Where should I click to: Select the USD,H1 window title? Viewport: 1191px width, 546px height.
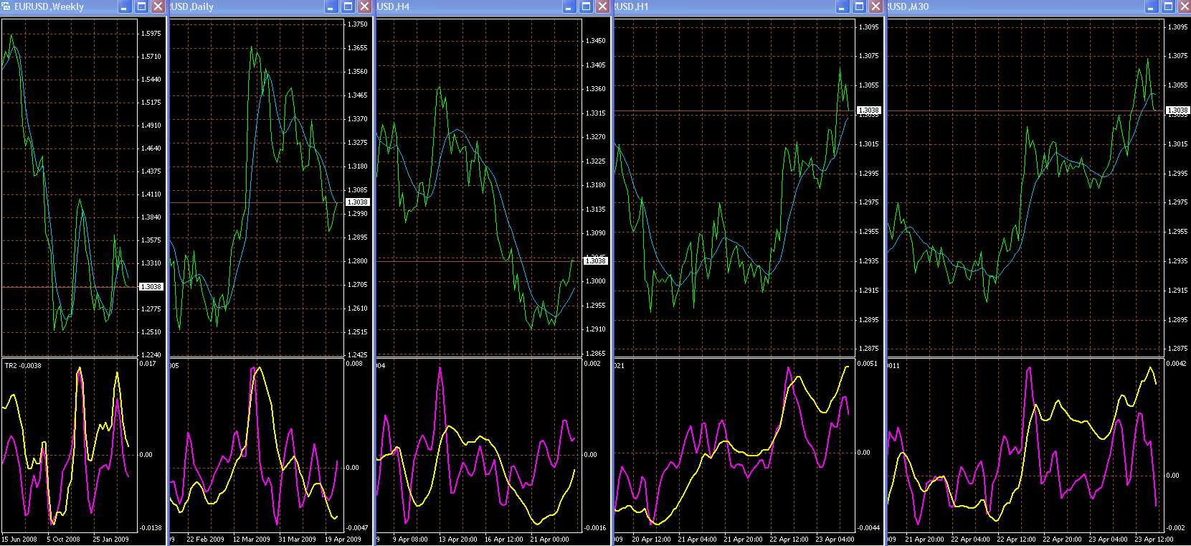[x=632, y=6]
